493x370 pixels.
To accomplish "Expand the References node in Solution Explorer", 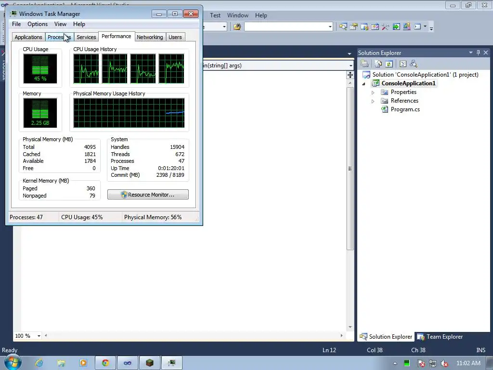I will 373,101.
